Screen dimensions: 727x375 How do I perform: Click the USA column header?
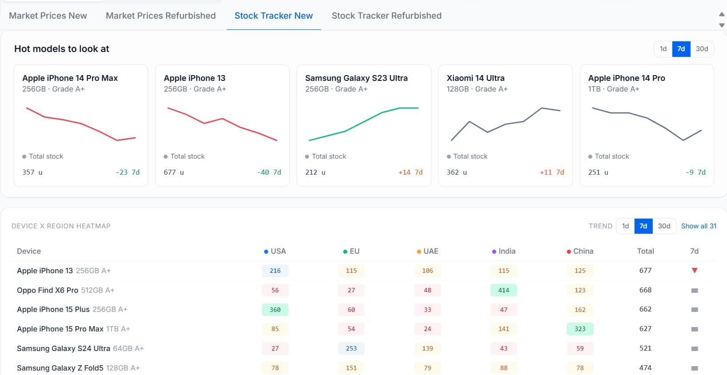coord(275,251)
